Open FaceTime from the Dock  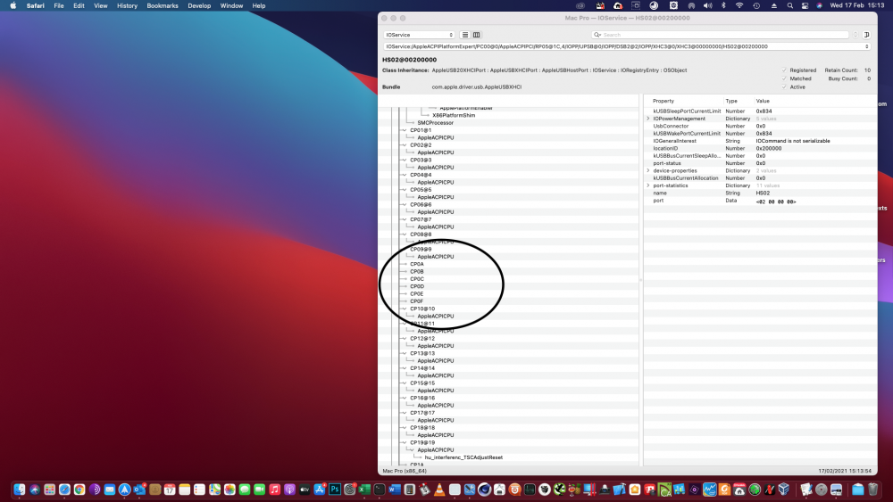coord(259,490)
